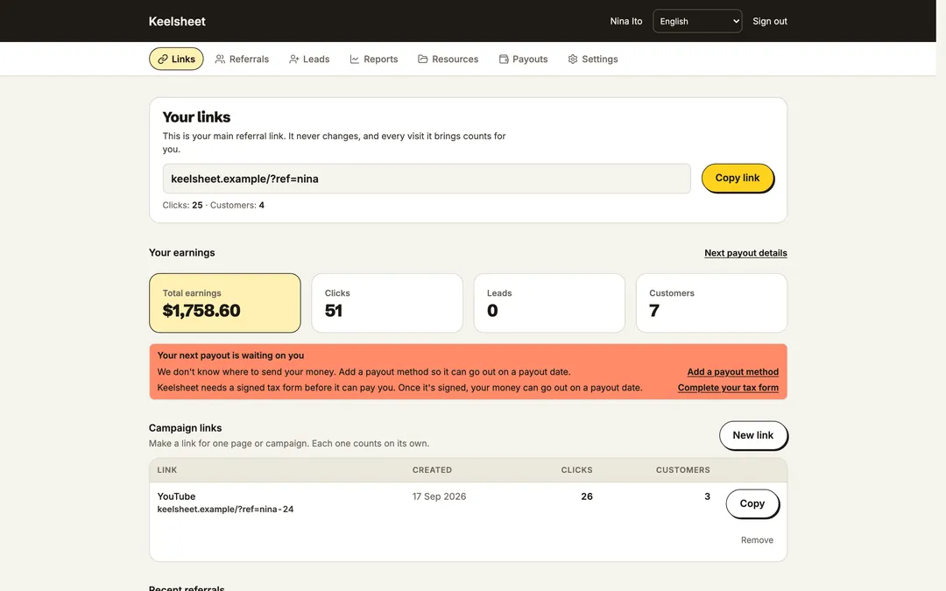This screenshot has width=946, height=591.
Task: Click the main referral link field
Action: pyautogui.click(x=427, y=179)
